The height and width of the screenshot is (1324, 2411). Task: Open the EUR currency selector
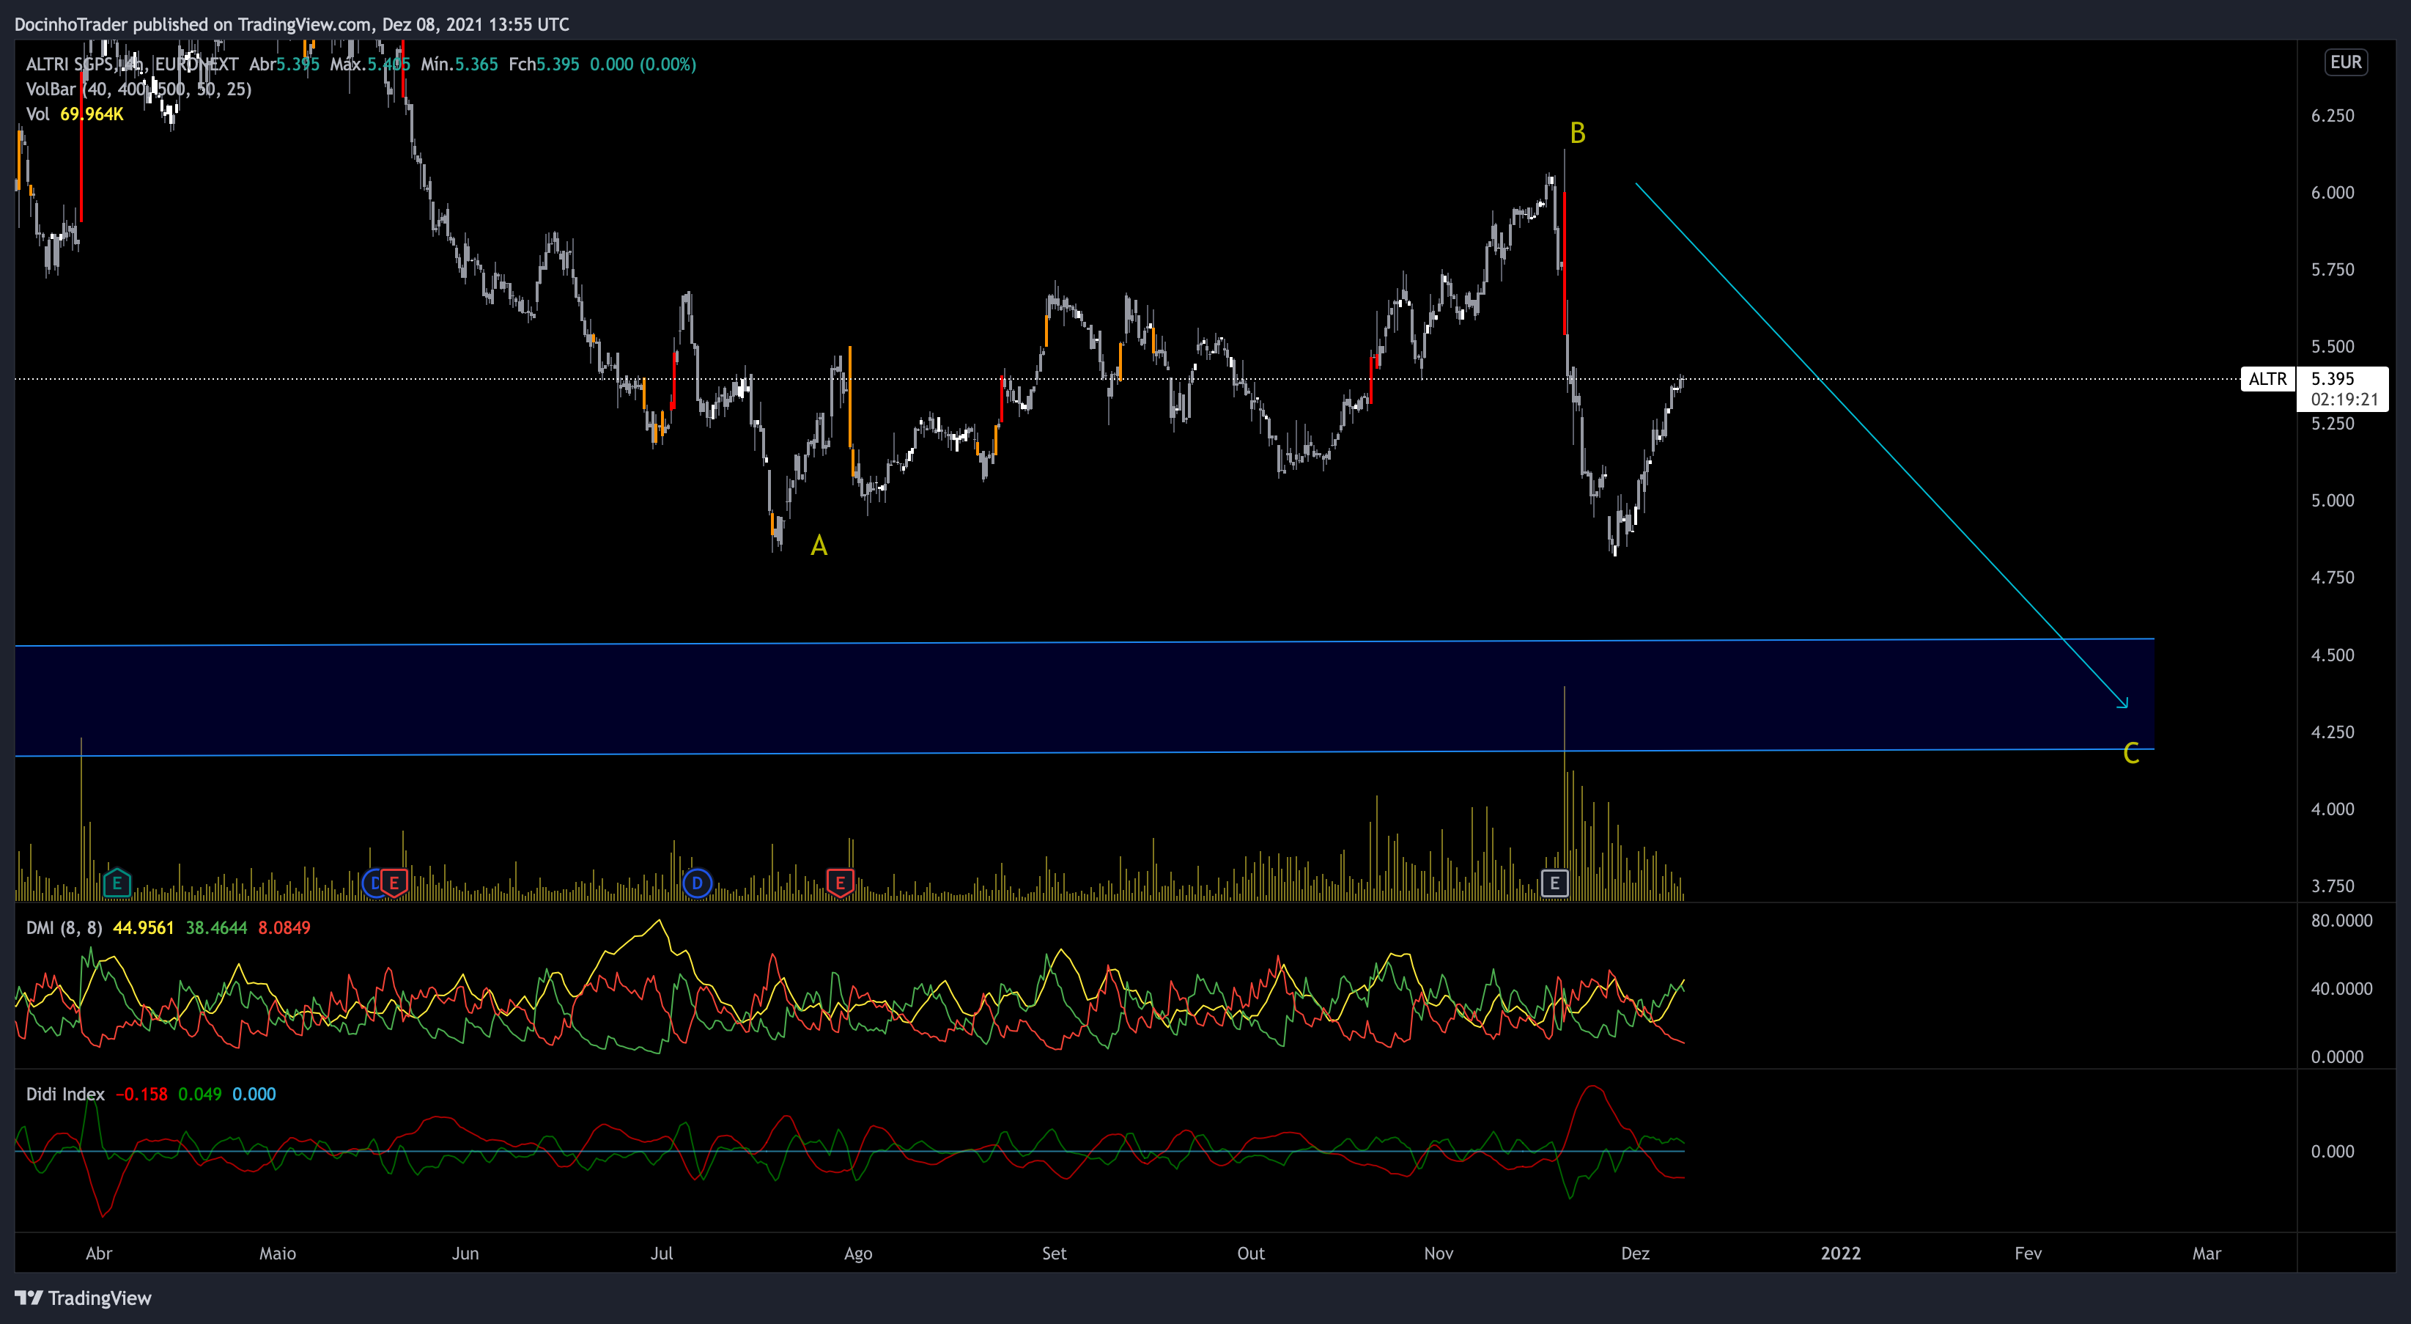2346,63
